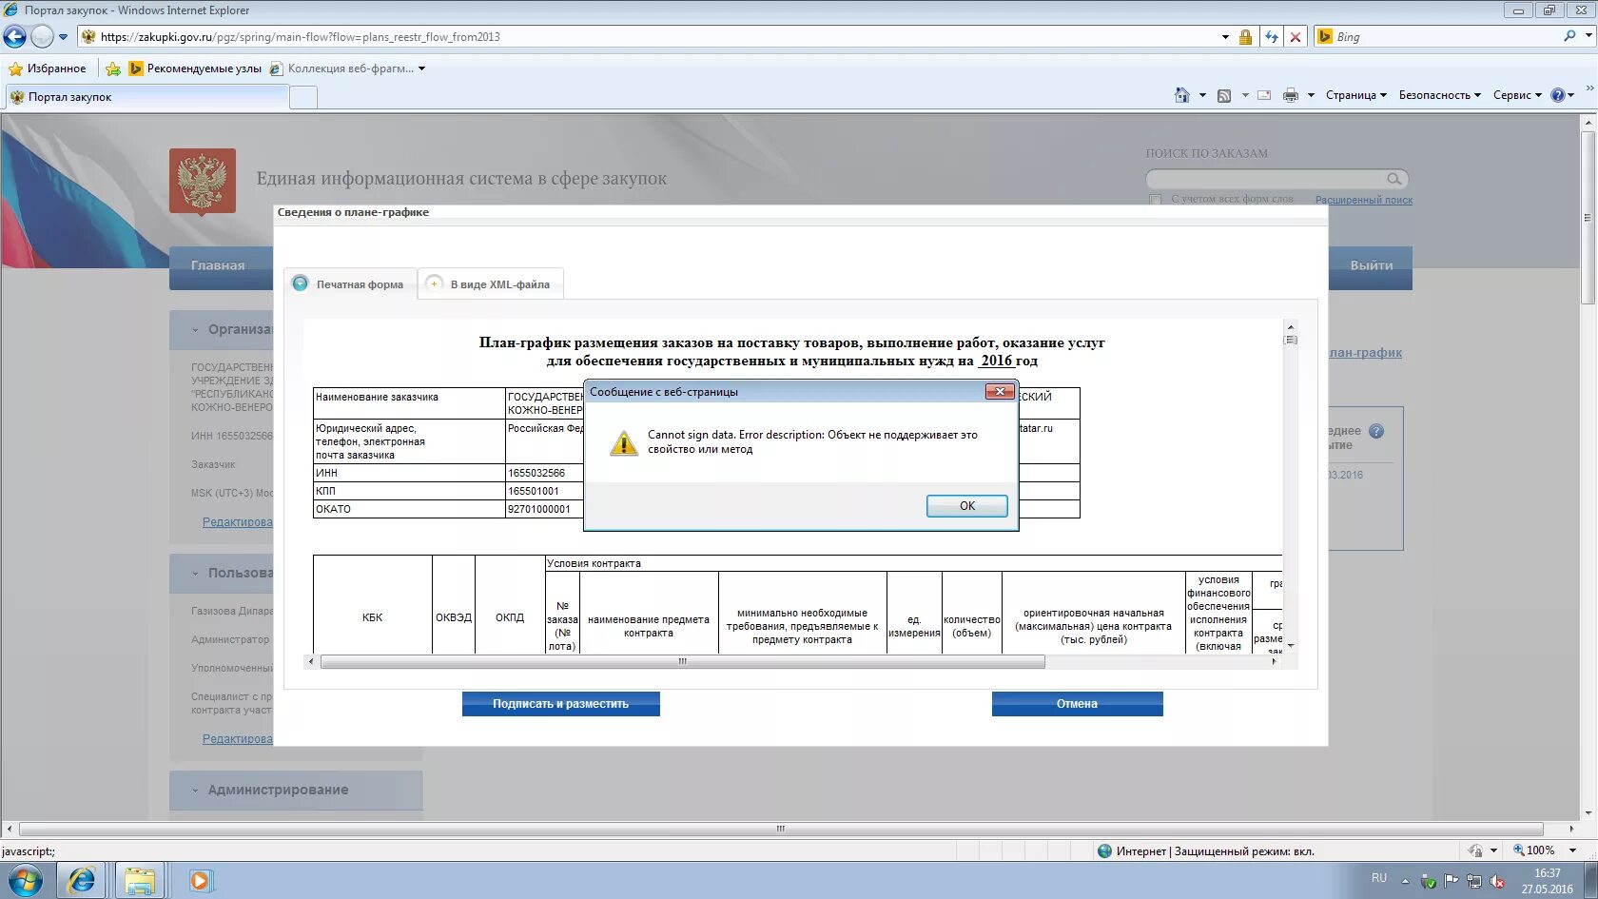Viewport: 1598px width, 899px height.
Task: Click in the Bing search box
Action: tap(1446, 37)
